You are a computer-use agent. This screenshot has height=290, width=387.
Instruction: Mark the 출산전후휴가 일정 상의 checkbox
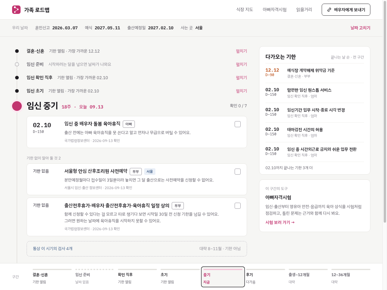coord(238,206)
